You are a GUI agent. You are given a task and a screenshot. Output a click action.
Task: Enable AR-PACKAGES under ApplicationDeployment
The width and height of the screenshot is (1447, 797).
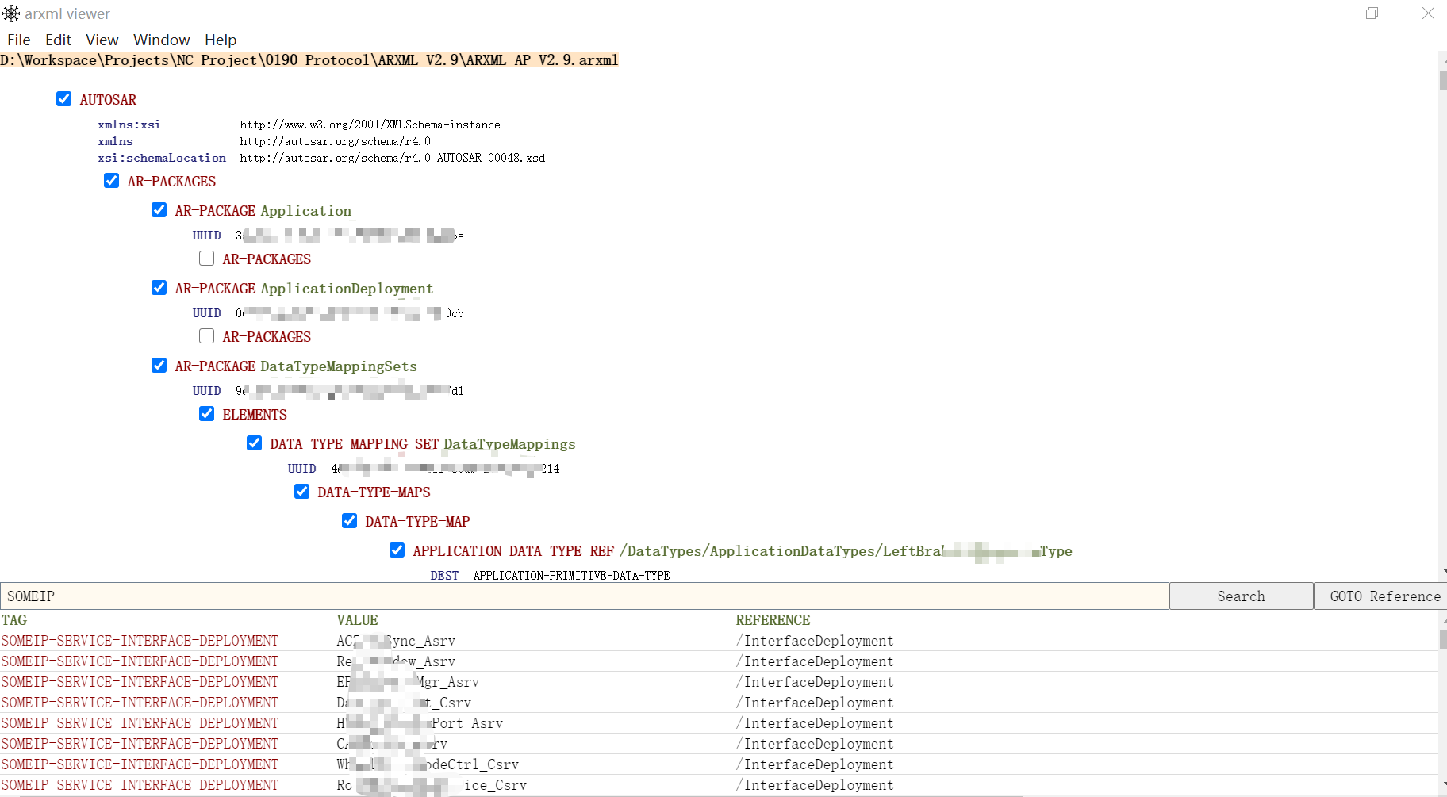tap(206, 335)
